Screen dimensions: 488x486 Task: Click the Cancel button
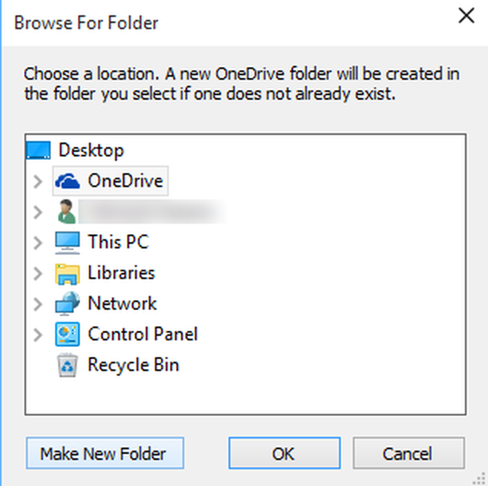[408, 453]
